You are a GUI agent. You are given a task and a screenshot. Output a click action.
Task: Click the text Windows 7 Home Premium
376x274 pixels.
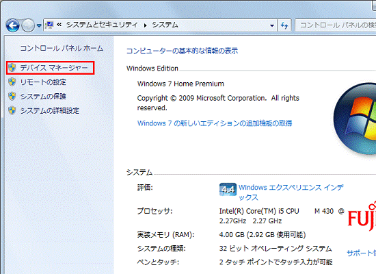(180, 84)
